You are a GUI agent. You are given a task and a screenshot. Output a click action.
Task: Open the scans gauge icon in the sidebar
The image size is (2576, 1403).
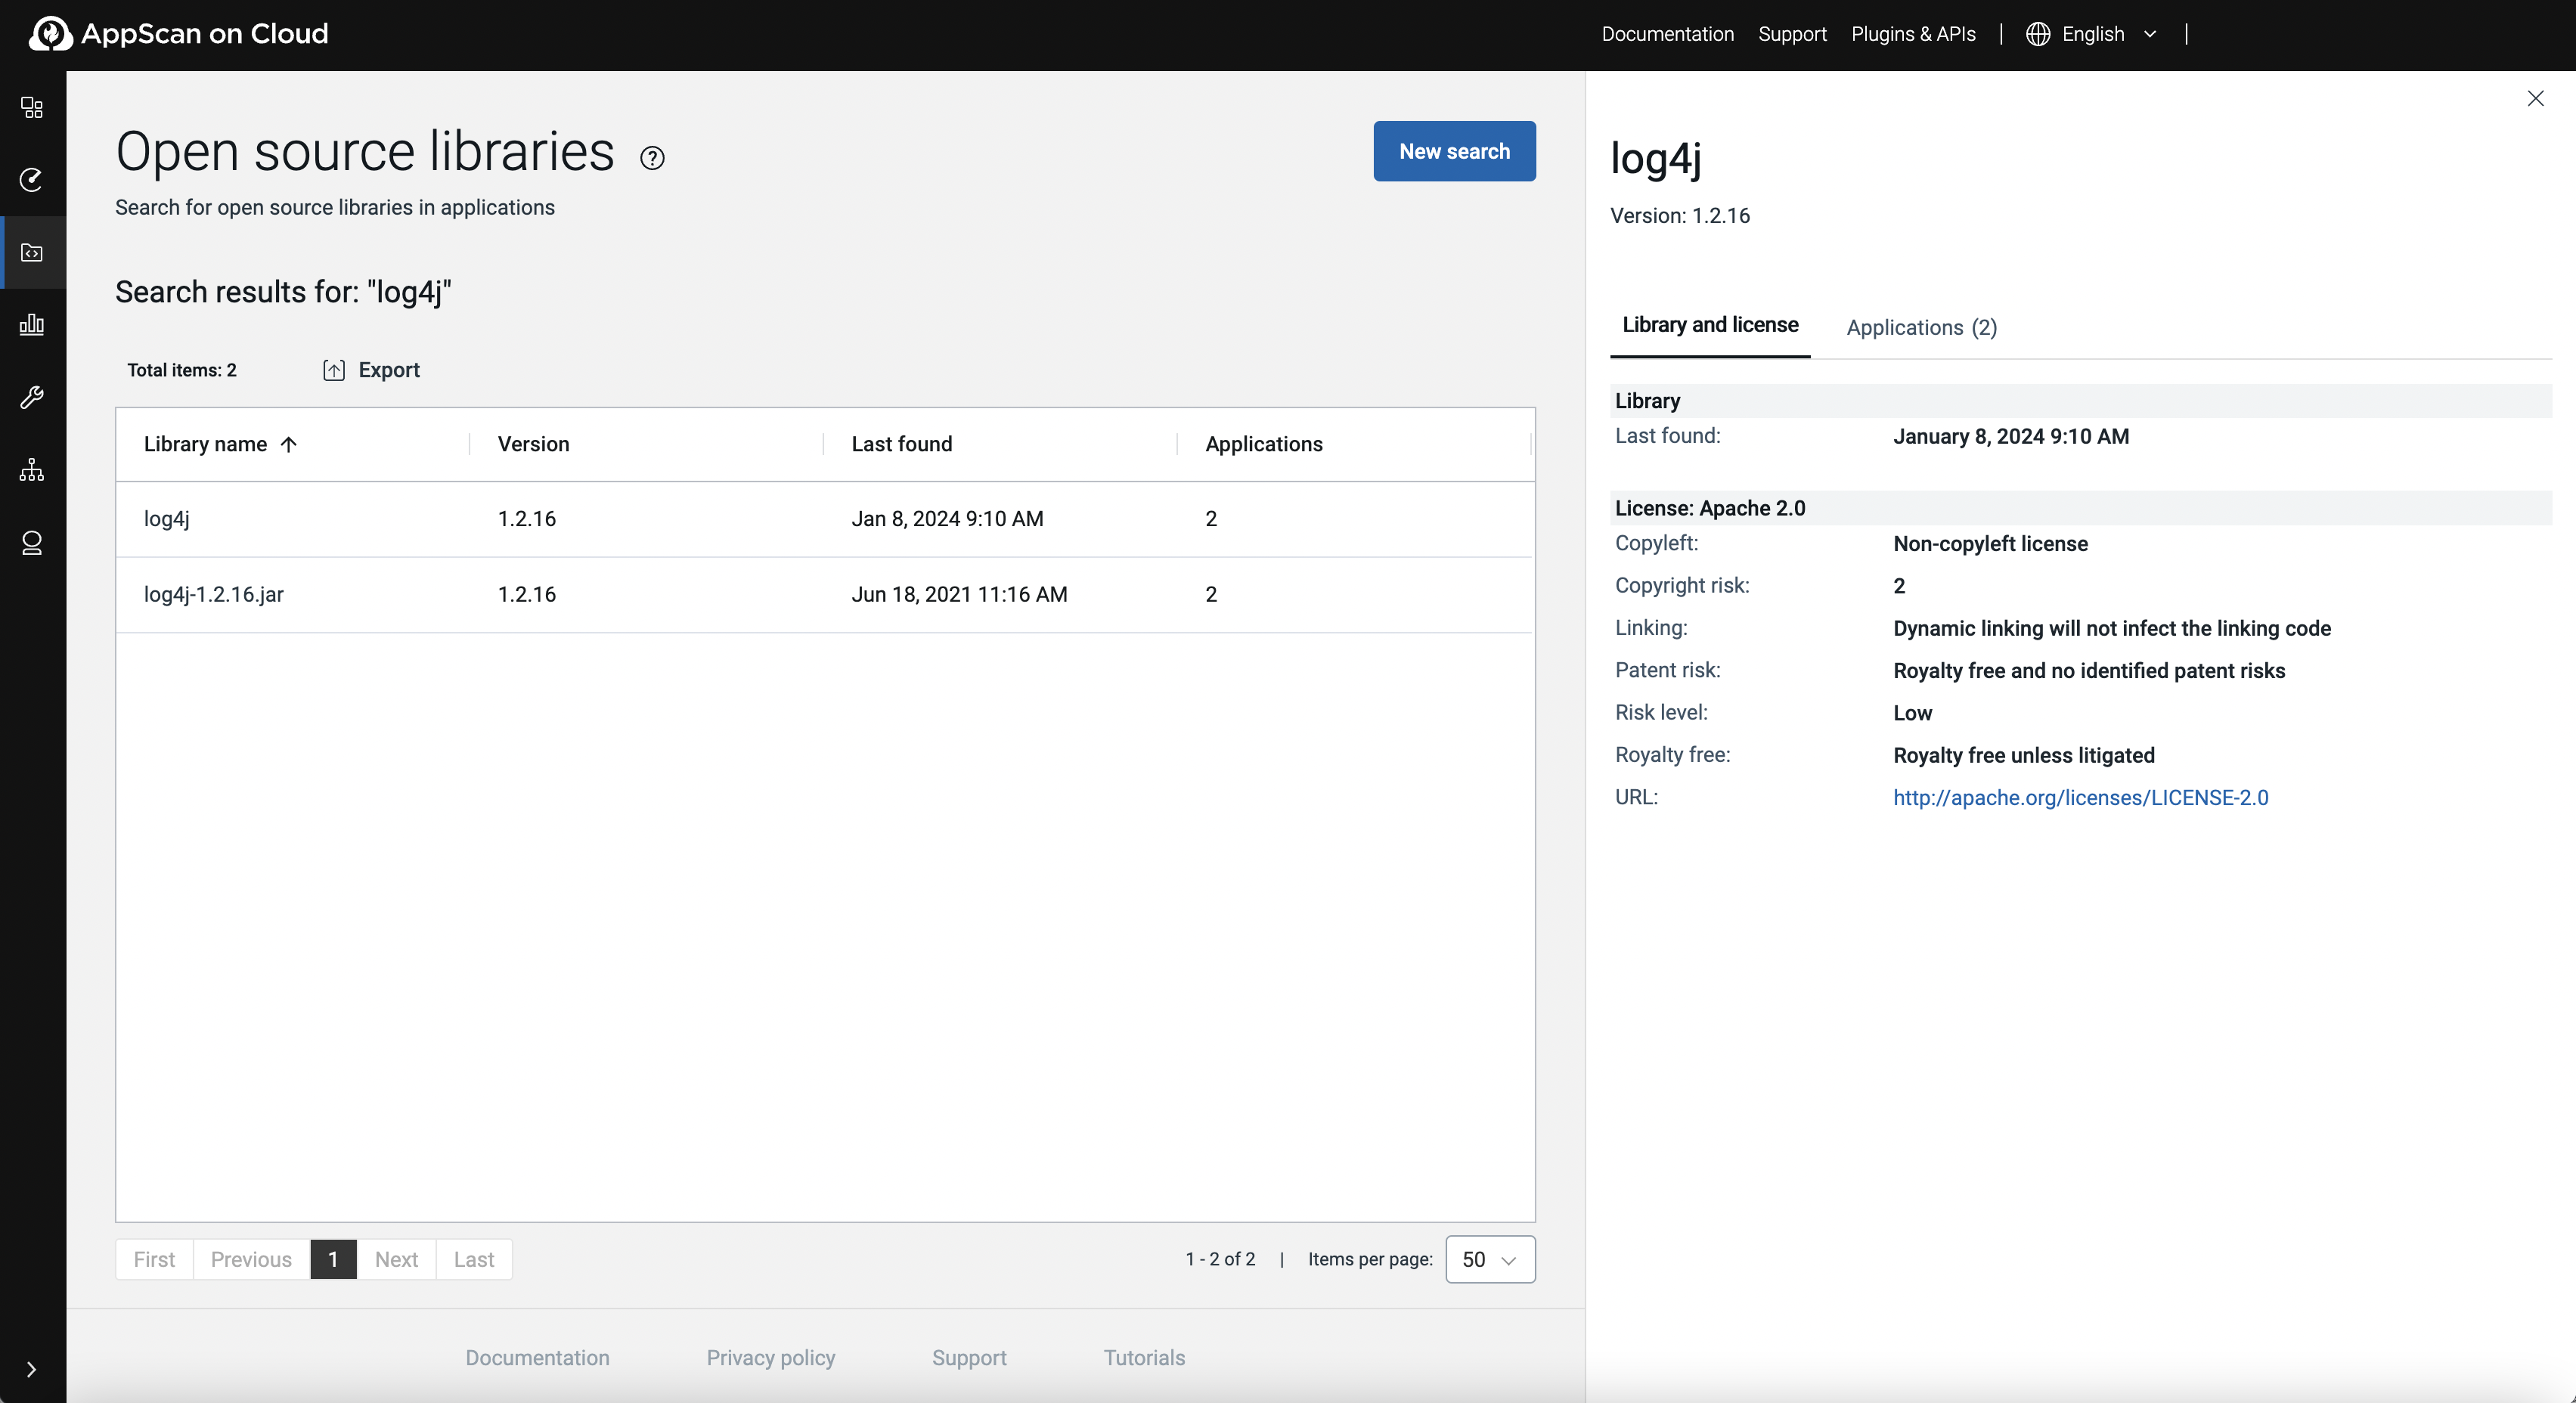point(32,180)
